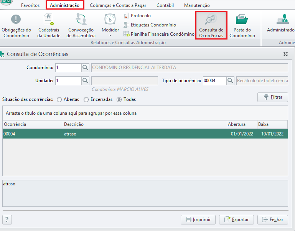Sort by Ocorrência column header
Image resolution: width=295 pixels, height=231 pixels.
coord(33,124)
